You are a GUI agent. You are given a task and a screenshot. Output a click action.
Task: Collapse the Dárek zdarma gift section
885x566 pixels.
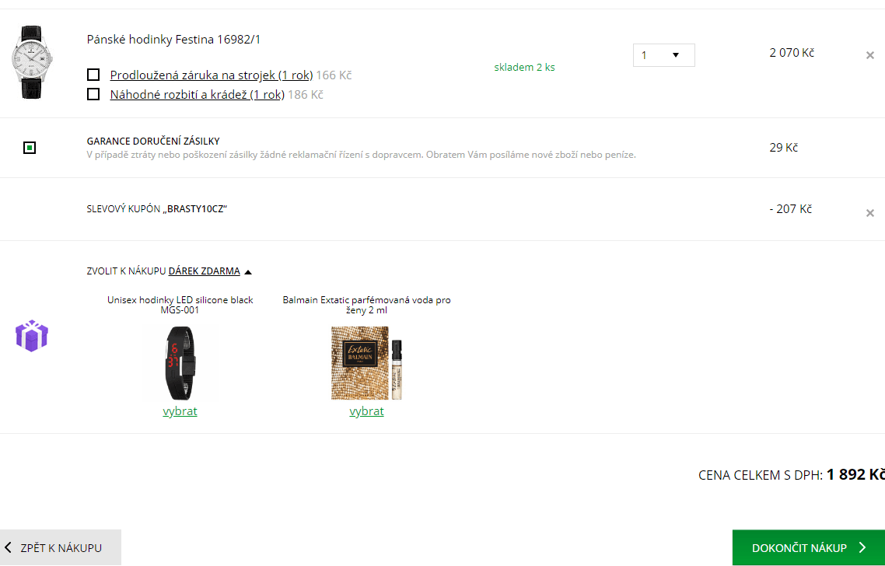pos(204,271)
